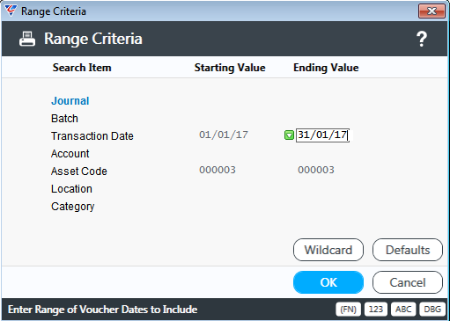This screenshot has width=450, height=321.
Task: Restore values with the Defaults button
Action: (408, 250)
